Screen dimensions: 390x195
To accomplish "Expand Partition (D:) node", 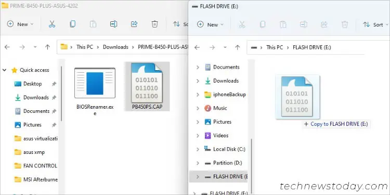I will coord(198,163).
